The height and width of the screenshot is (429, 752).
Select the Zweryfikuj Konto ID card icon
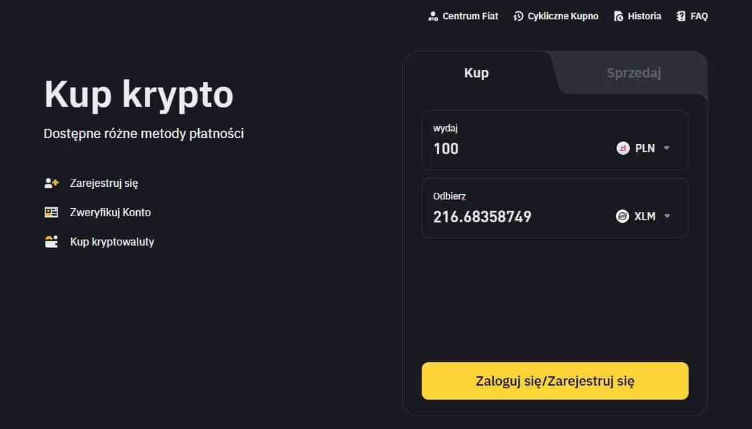pos(51,212)
